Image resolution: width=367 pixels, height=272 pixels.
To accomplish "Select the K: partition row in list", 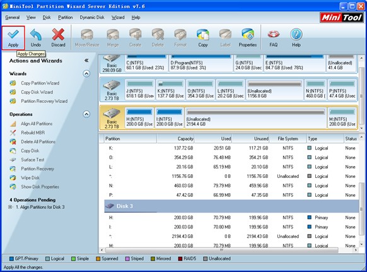I will [x=231, y=148].
